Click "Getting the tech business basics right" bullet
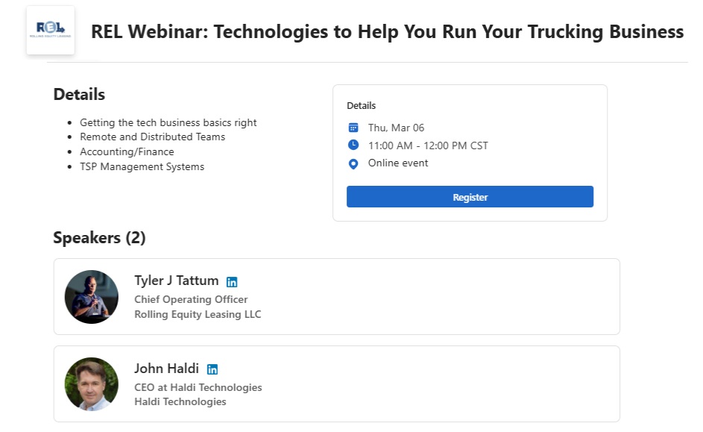Image resolution: width=703 pixels, height=432 pixels. (x=168, y=122)
